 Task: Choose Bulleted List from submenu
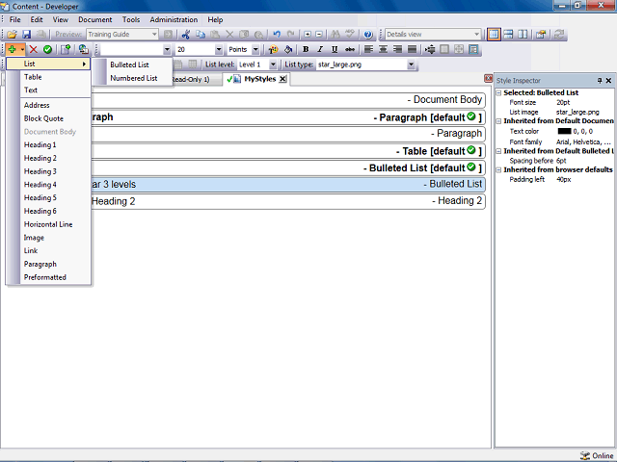pyautogui.click(x=129, y=64)
